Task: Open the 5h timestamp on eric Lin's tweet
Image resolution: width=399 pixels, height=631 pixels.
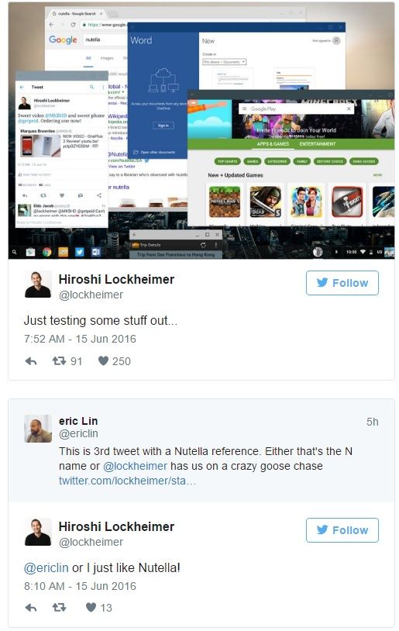Action: pyautogui.click(x=373, y=422)
